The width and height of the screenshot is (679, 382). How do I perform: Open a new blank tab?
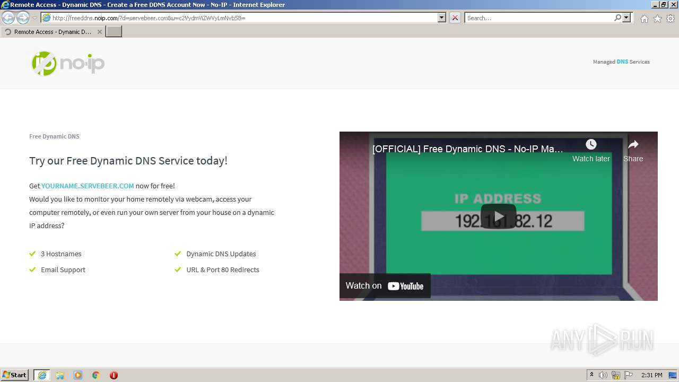coord(114,32)
